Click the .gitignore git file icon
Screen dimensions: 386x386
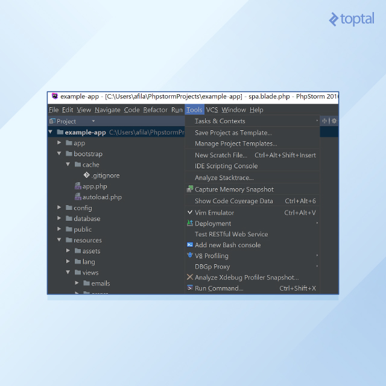(86, 175)
